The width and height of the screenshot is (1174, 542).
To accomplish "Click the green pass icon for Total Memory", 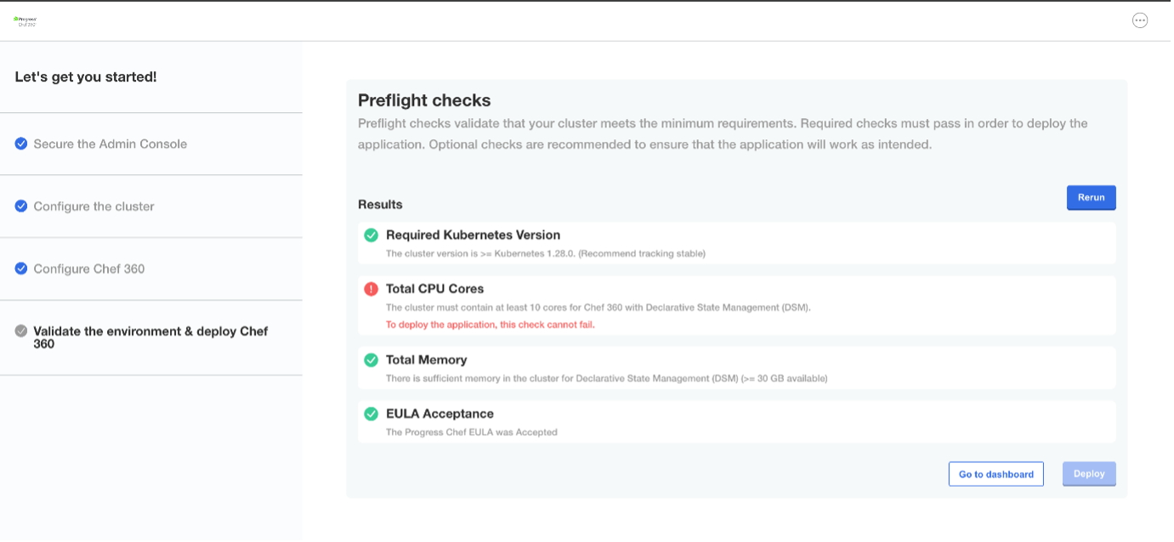I will [x=371, y=360].
